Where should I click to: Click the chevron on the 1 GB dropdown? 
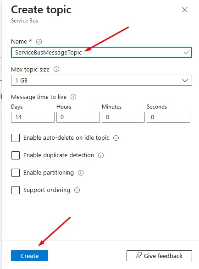pos(185,80)
